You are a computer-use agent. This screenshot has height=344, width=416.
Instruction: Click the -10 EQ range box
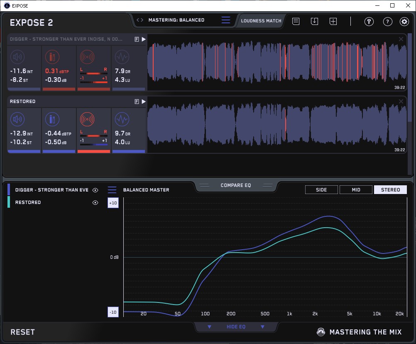tap(113, 312)
